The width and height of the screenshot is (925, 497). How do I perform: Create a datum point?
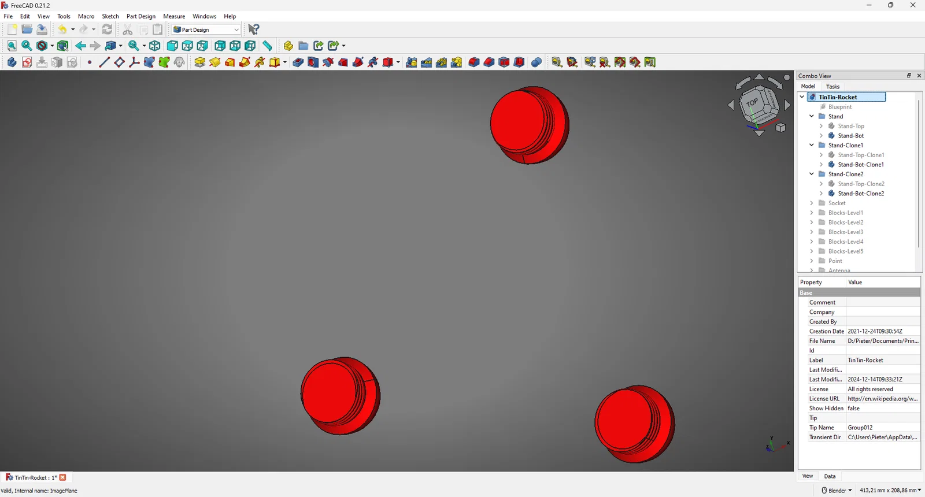point(90,62)
